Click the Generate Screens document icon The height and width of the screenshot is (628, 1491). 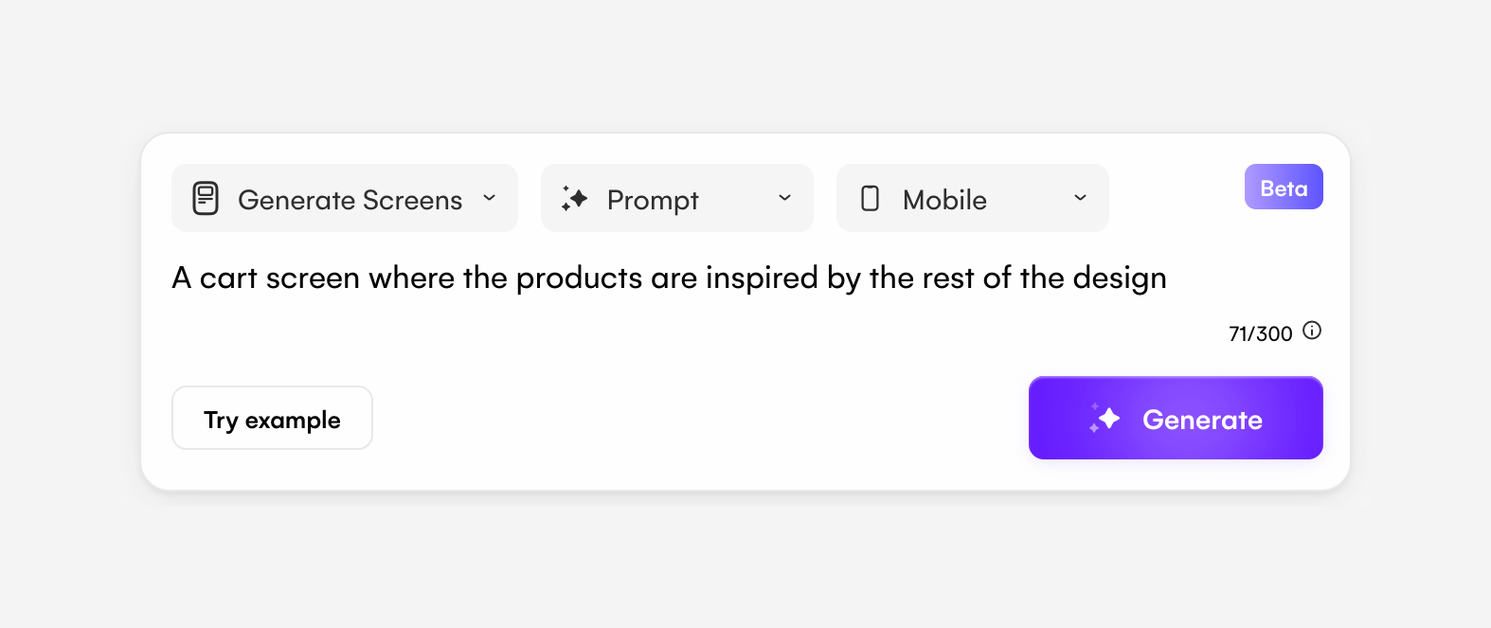(x=206, y=199)
